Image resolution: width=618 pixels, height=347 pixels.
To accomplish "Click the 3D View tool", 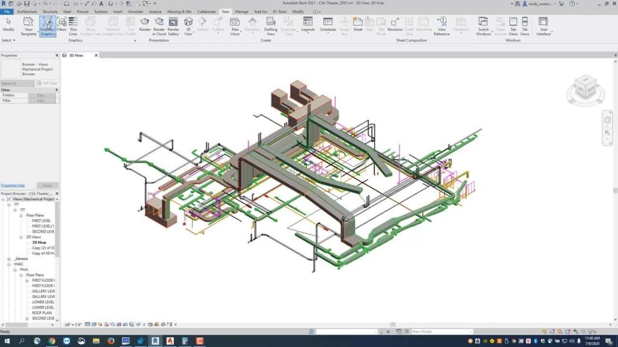I will (x=188, y=26).
